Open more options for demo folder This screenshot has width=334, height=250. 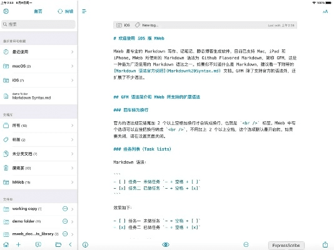pyautogui.click(x=65, y=221)
